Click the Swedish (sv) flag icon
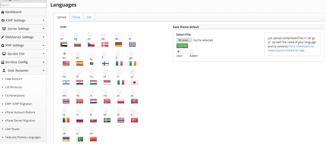326x144 pixels. pyautogui.click(x=107, y=120)
